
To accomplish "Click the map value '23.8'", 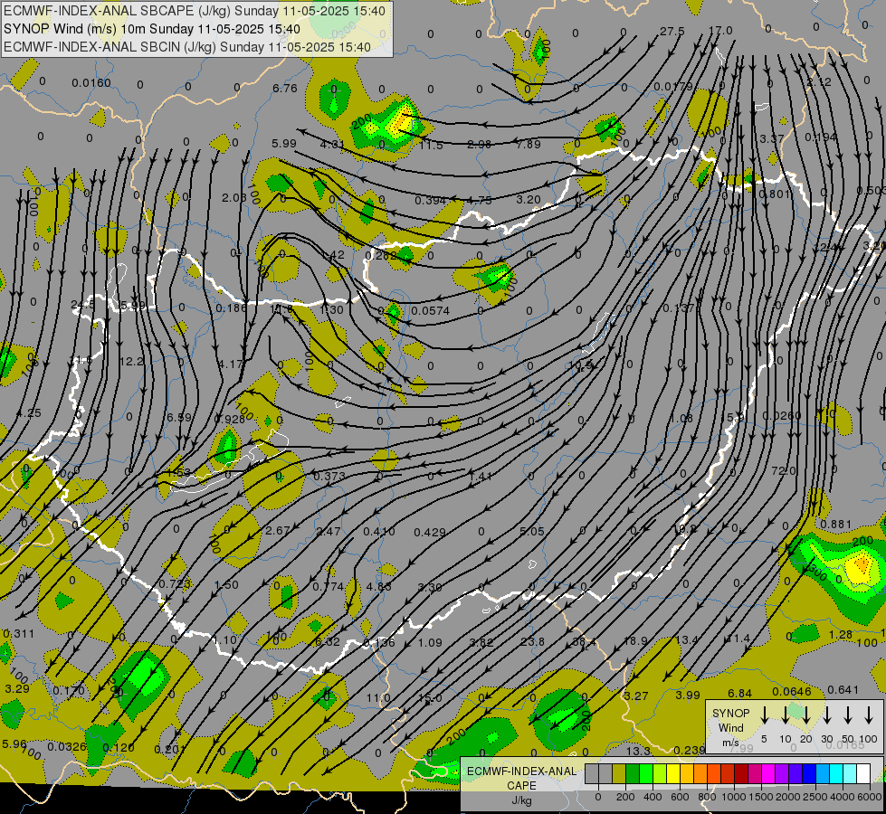I will click(x=532, y=642).
